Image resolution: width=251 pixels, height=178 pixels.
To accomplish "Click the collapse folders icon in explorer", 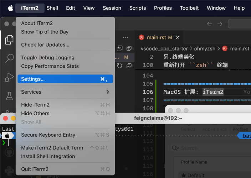I will pos(129,66).
